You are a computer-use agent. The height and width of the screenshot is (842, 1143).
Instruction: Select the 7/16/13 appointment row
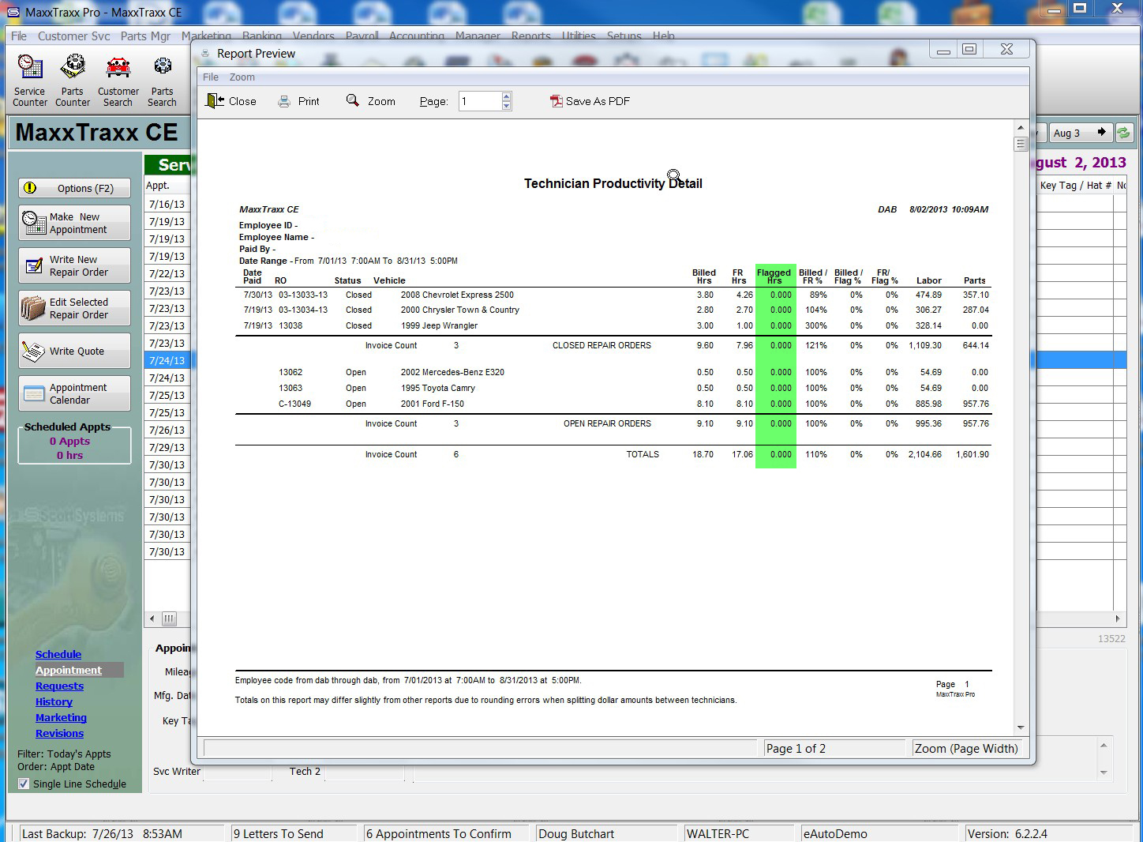coord(167,204)
